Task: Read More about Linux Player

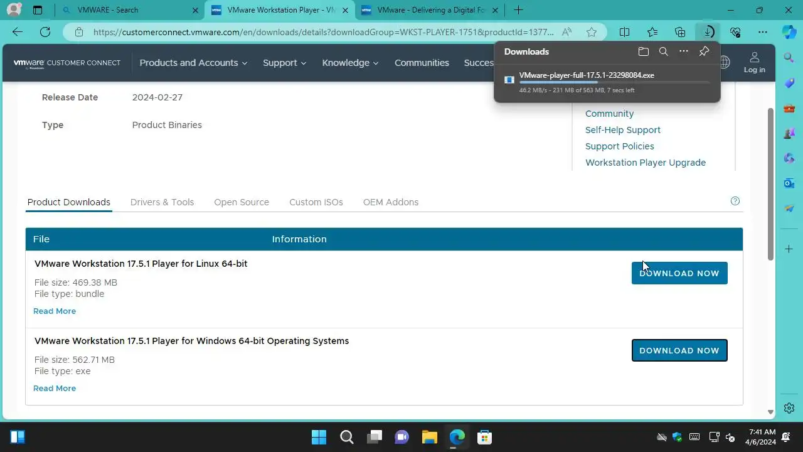Action: click(55, 311)
